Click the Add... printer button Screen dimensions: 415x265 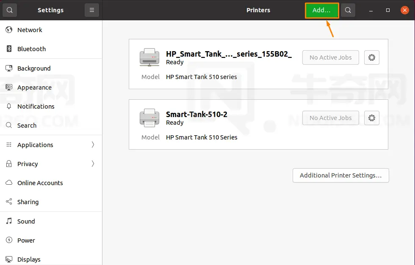click(322, 10)
